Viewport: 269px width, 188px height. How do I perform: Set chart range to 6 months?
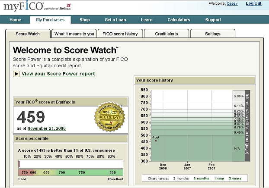201,179
